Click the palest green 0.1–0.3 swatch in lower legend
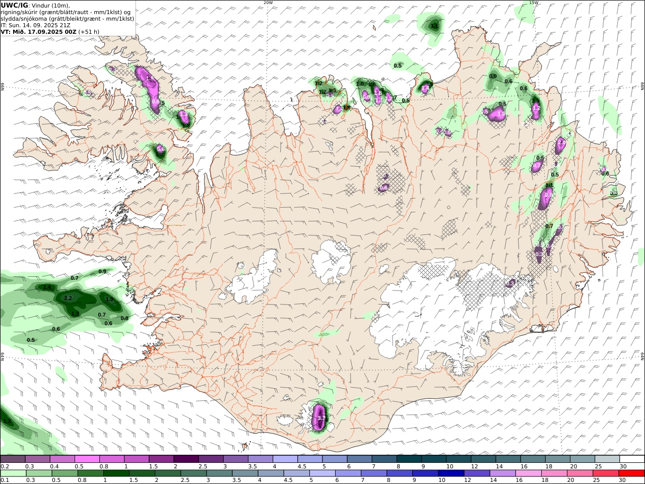The height and width of the screenshot is (484, 645). pos(14,473)
